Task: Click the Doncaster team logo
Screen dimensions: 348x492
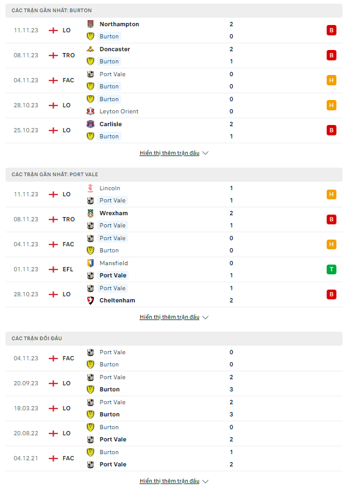Action: (x=90, y=49)
